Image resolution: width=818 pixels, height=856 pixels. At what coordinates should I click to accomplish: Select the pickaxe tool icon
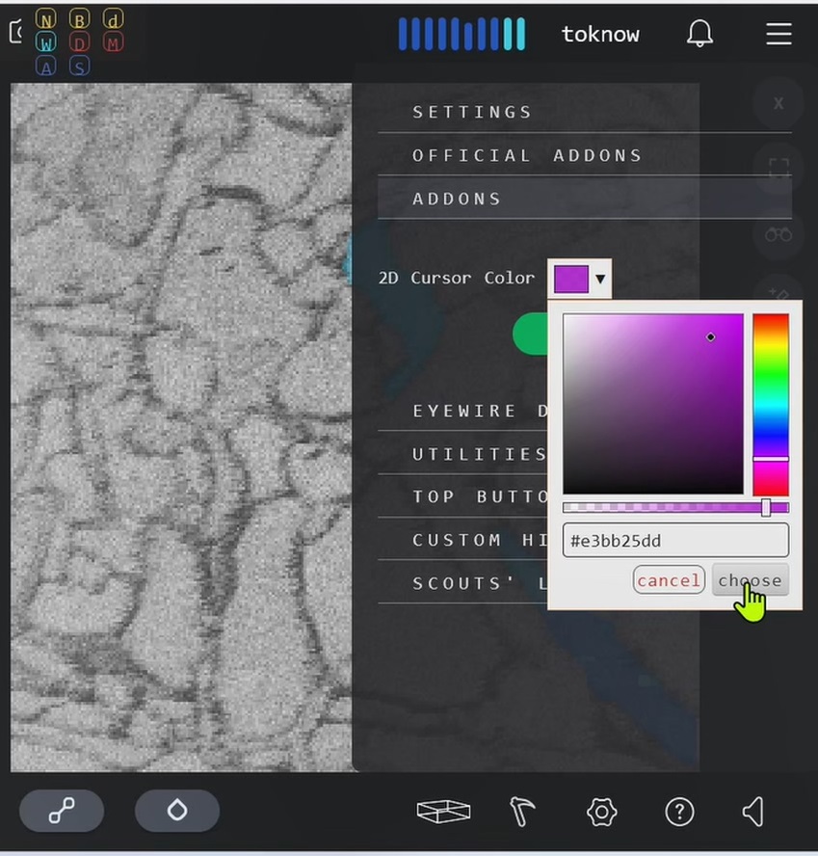(x=521, y=812)
